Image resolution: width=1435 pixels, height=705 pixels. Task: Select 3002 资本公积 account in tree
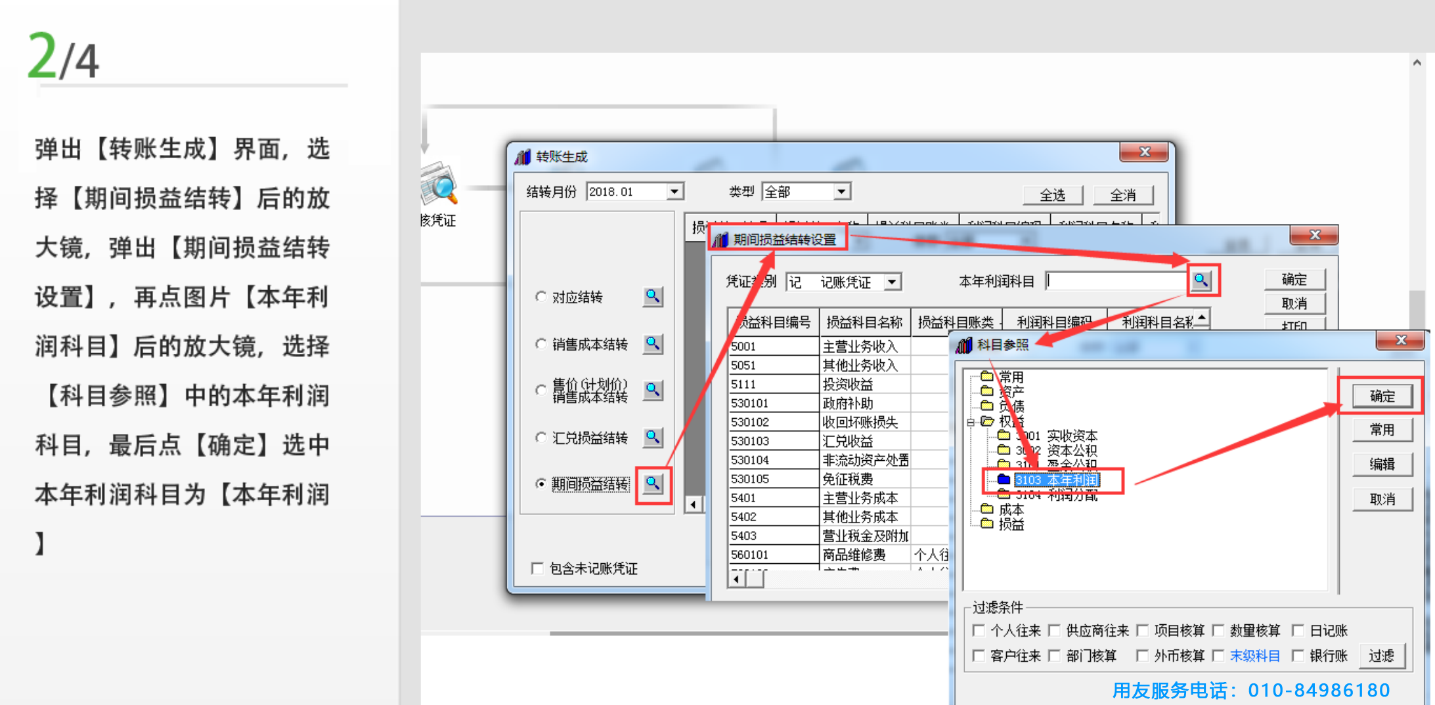coord(1056,450)
